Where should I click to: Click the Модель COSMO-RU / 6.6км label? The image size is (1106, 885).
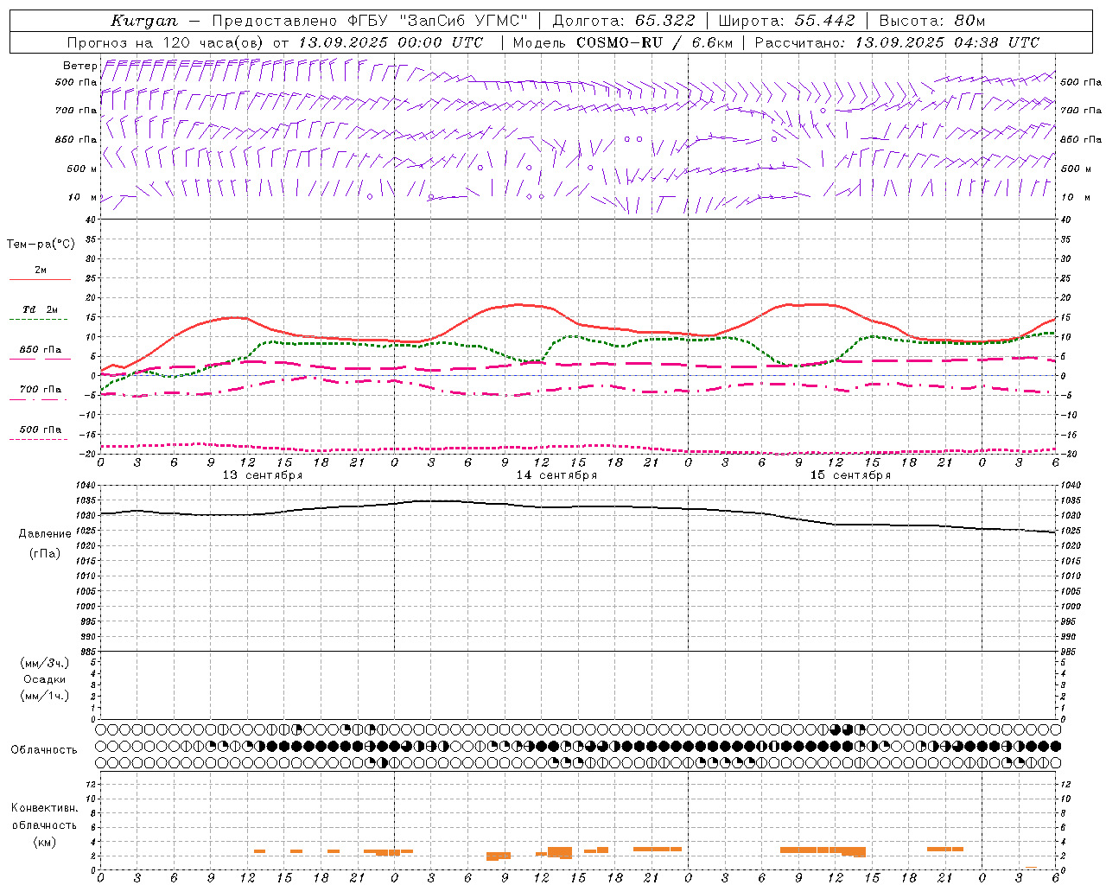tap(622, 42)
